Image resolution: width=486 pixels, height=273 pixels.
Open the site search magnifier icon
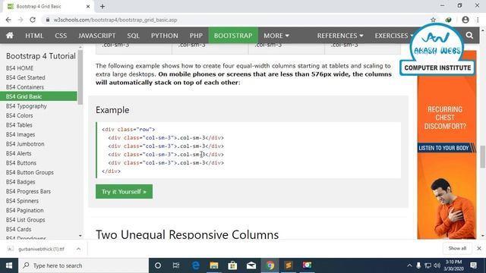click(x=469, y=36)
